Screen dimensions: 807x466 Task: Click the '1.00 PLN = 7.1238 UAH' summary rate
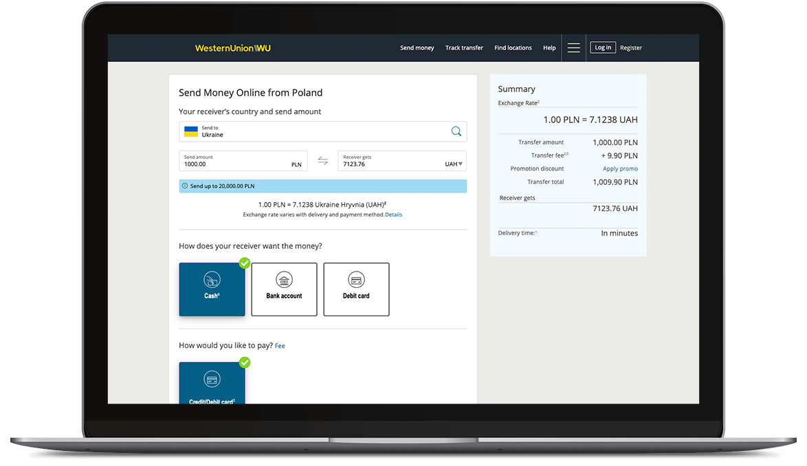click(590, 120)
